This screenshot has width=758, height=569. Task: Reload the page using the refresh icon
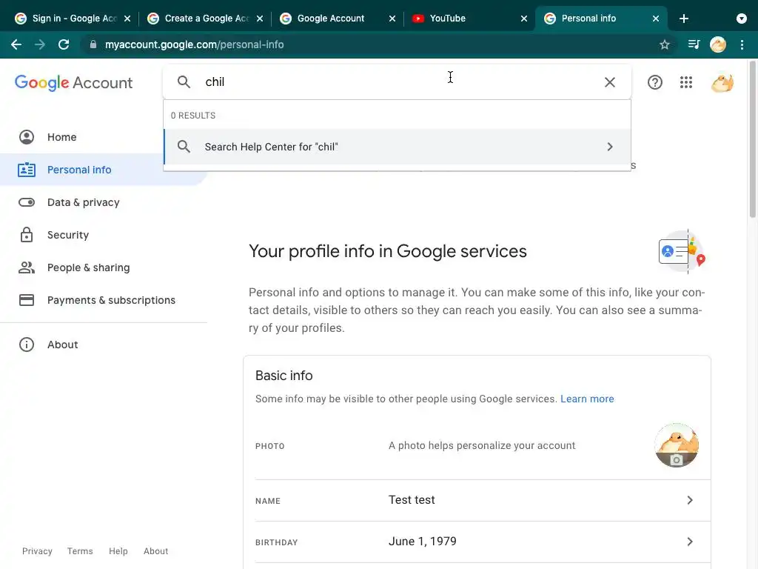point(64,44)
